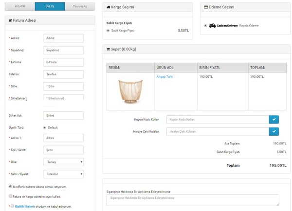Switch to the MİSAFİR tab
The height and width of the screenshot is (211, 292).
click(x=19, y=6)
